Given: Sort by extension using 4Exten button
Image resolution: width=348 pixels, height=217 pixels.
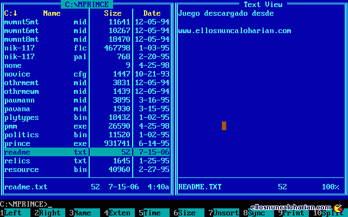Looking at the screenshot, I should click(x=120, y=213).
